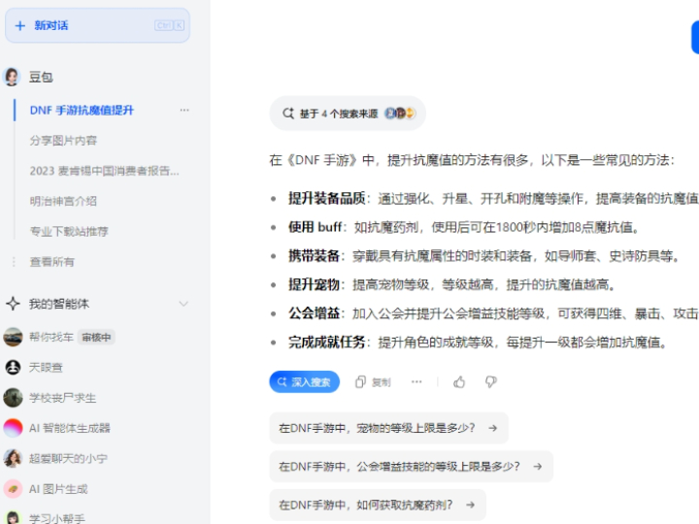Collapse the 我的智能体 section chevron
Screen dimensions: 699x524
point(183,304)
